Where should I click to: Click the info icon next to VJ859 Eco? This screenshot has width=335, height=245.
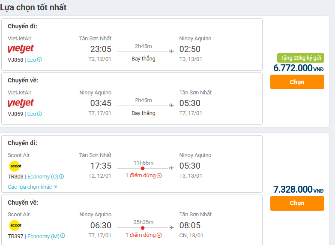[x=40, y=114]
